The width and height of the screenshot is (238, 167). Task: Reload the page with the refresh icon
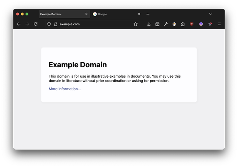[x=36, y=24]
